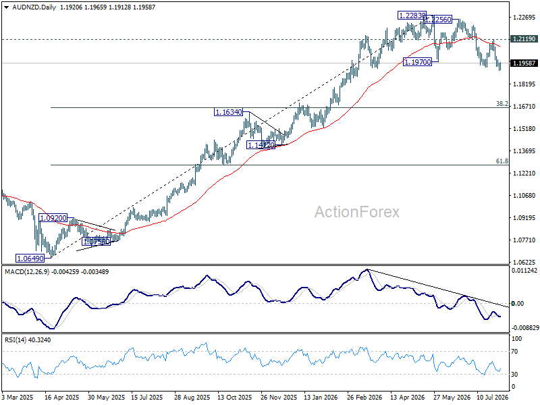This screenshot has width=540, height=405.
Task: Click the MACD 0.011242 scale value
Action: click(525, 271)
